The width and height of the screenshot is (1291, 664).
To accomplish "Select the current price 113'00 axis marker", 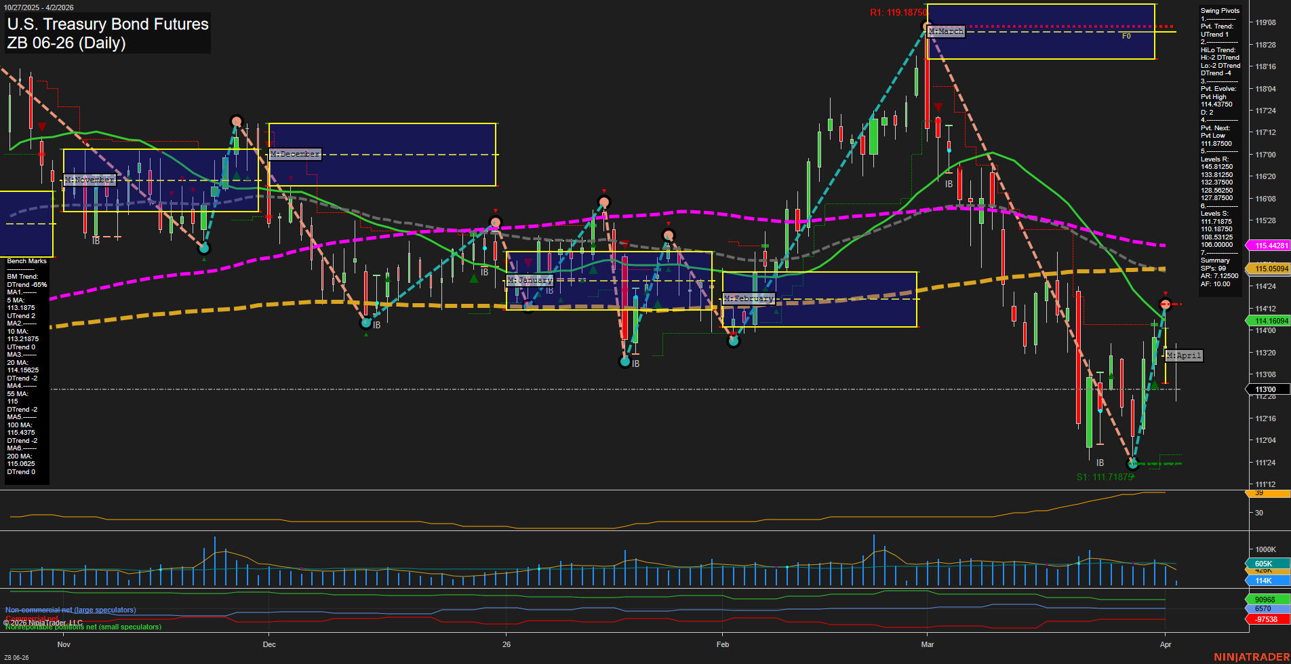I will click(1267, 389).
